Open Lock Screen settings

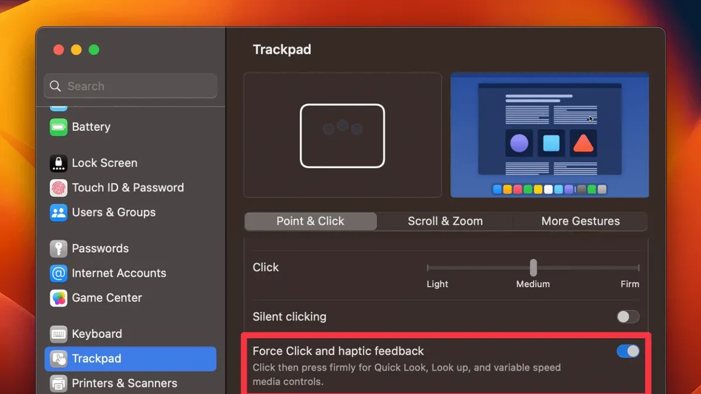pyautogui.click(x=105, y=163)
